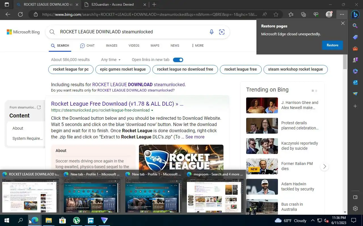Click the epic games rocket league suggestion
Image resolution: width=363 pixels, height=226 pixels.
tap(123, 69)
